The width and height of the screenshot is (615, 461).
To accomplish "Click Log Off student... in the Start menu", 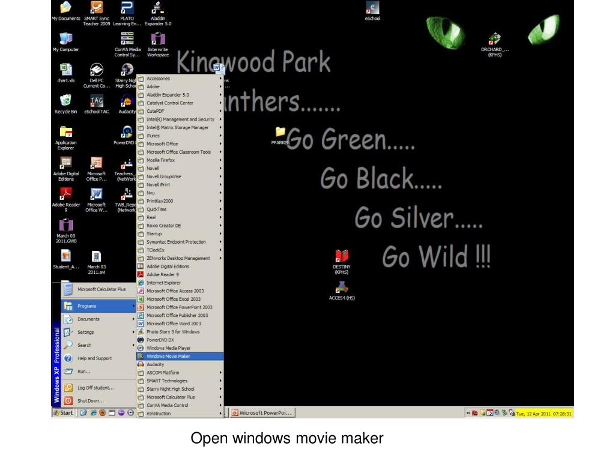I will 98,388.
